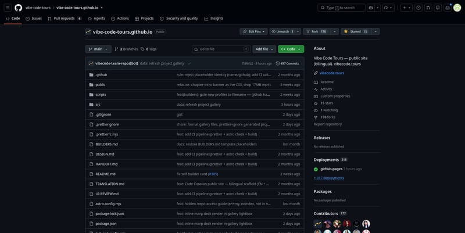This screenshot has width=465, height=233.
Task: Open the Edit Pins dropdown
Action: [253, 31]
